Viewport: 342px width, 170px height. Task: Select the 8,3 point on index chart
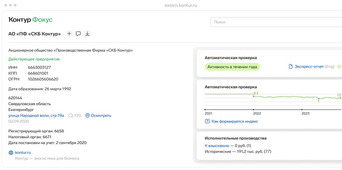[x=254, y=96]
